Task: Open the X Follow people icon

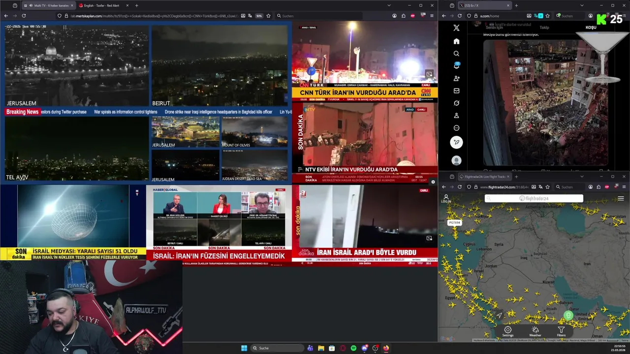Action: click(456, 78)
